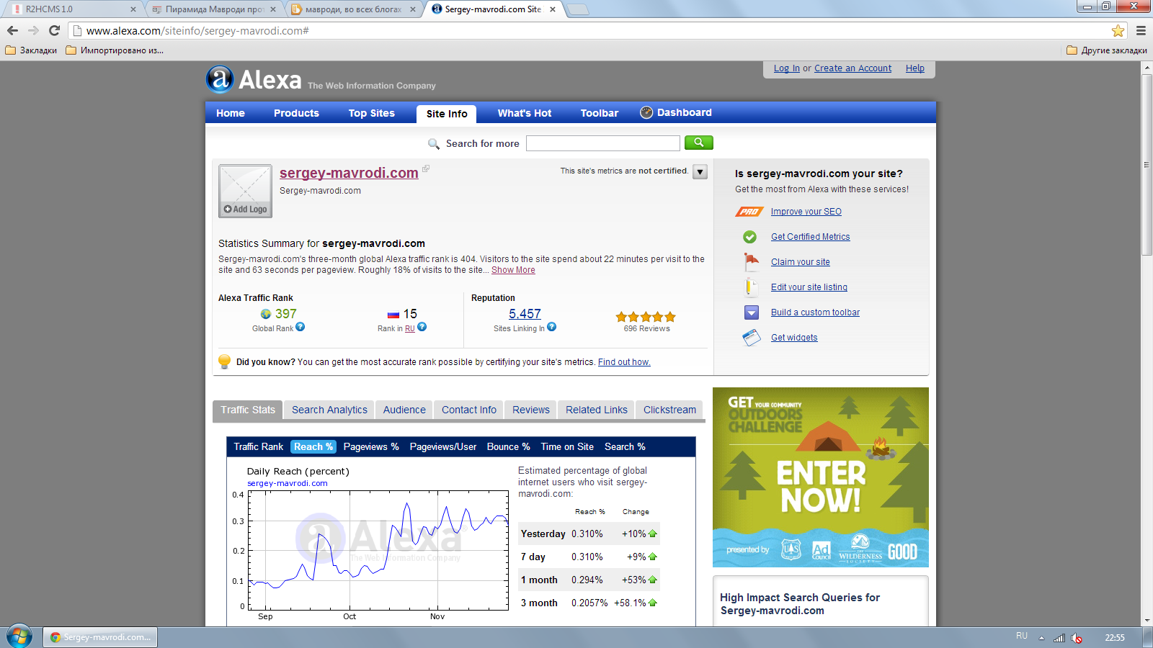Image resolution: width=1153 pixels, height=648 pixels.
Task: Select Pageviews % chart option
Action: (x=371, y=446)
